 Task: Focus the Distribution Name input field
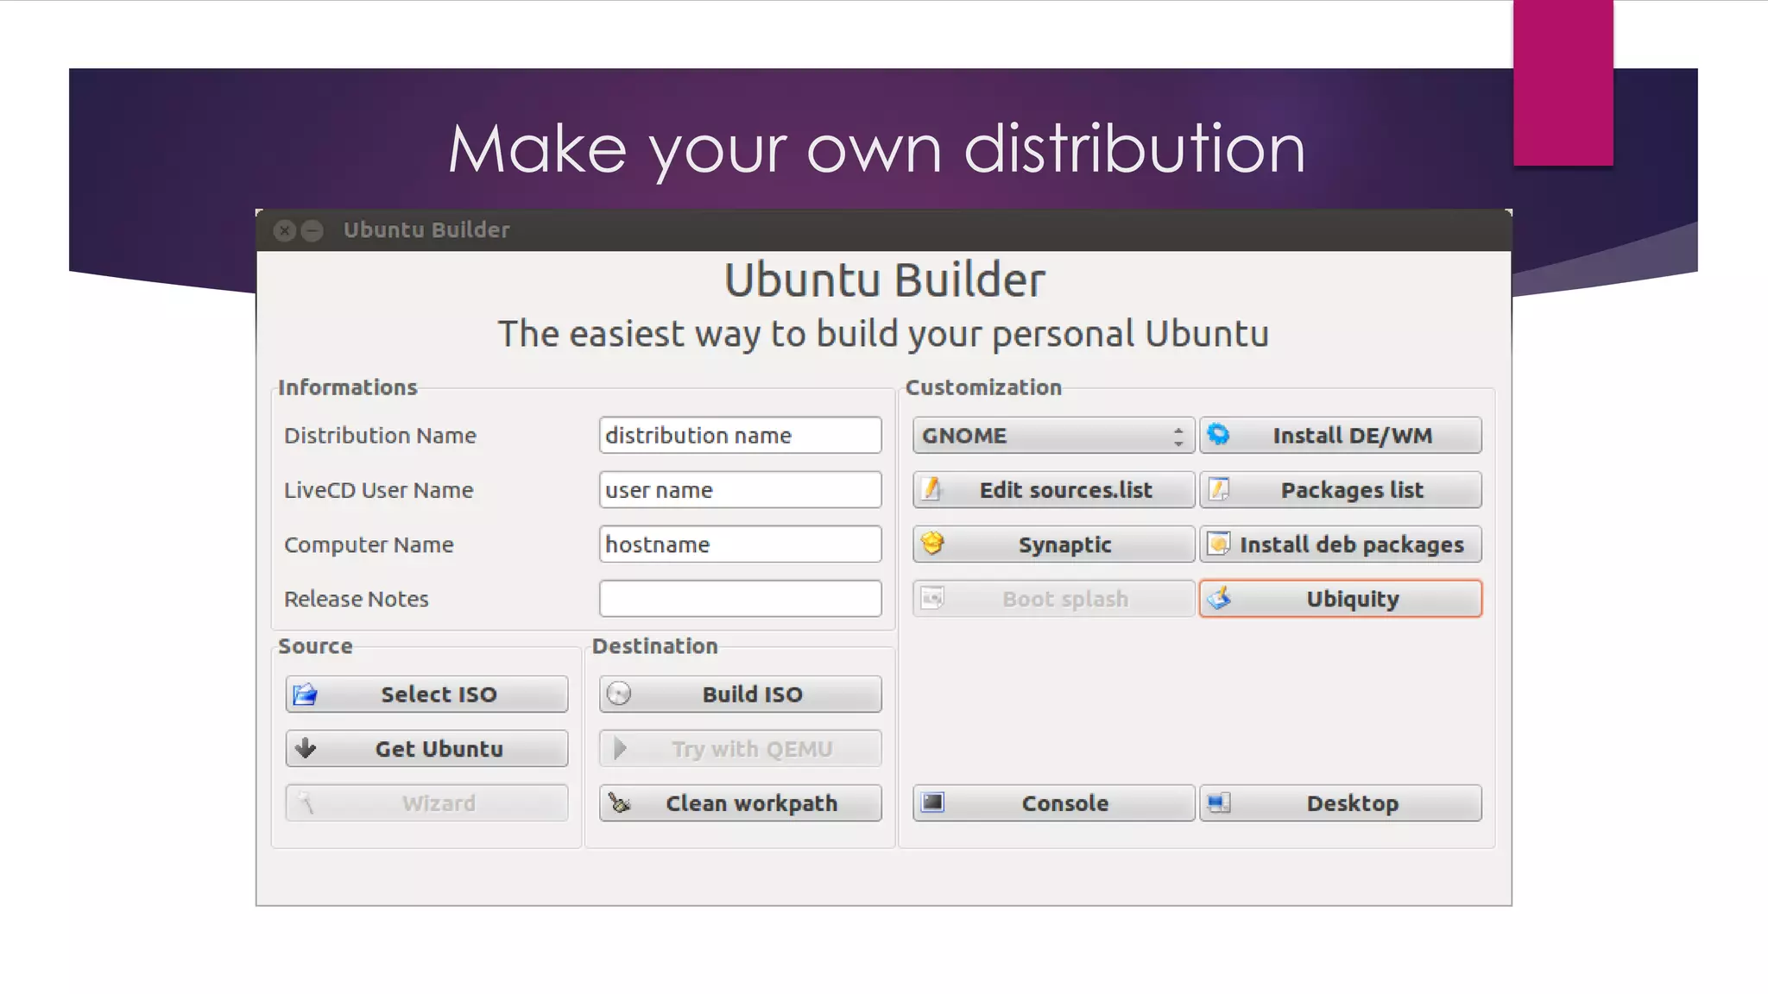click(741, 435)
